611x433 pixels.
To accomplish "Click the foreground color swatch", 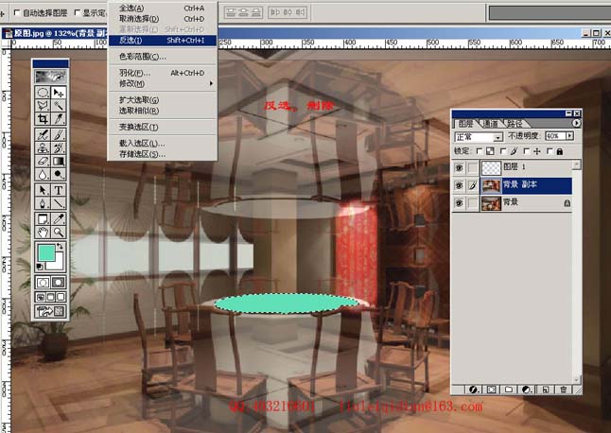I will coord(46,253).
